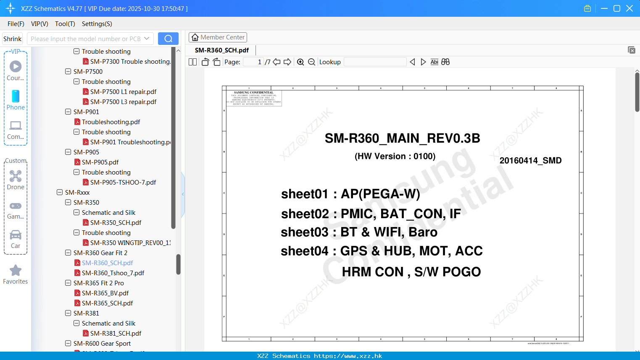Viewport: 640px width, 360px height.
Task: Open SM-R381_SCH.pdf
Action: click(x=116, y=333)
